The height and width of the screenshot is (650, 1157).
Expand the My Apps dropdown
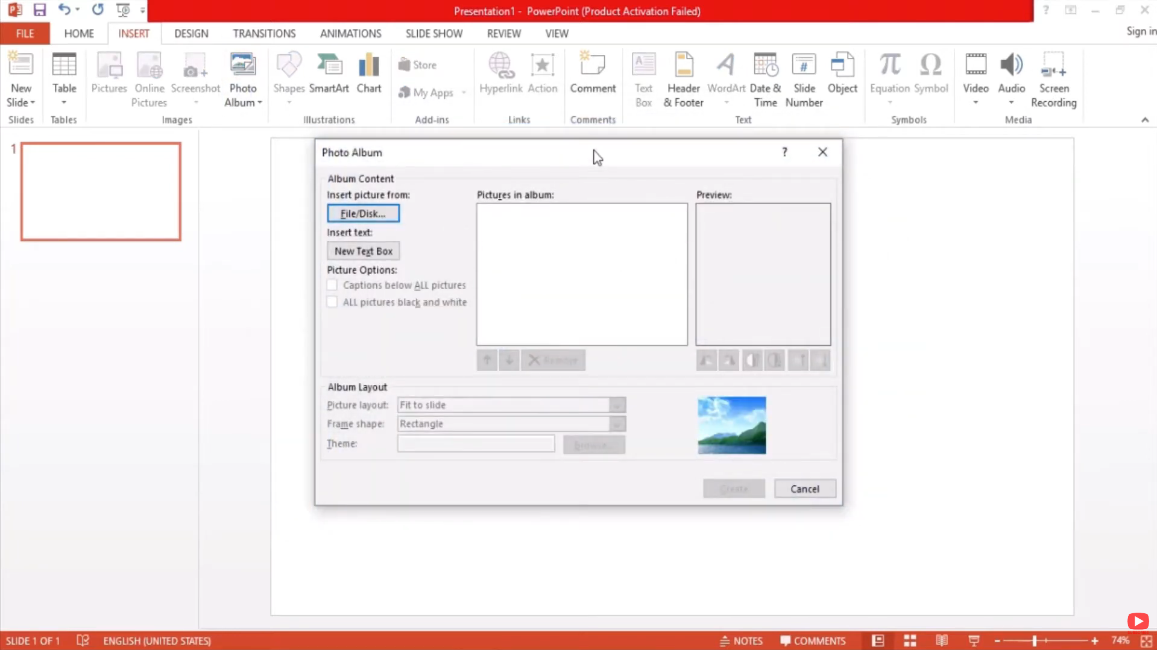click(x=464, y=93)
